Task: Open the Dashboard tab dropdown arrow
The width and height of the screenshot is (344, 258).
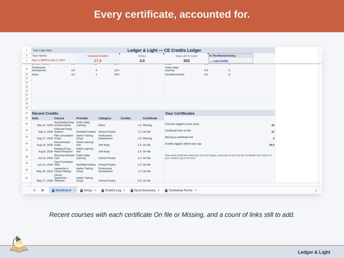Action: click(x=74, y=190)
